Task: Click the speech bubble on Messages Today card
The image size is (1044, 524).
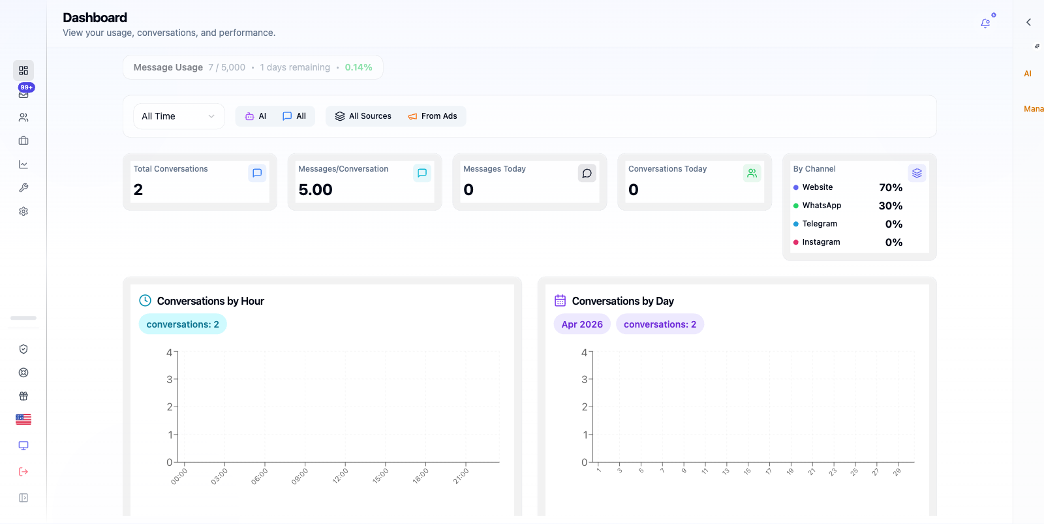Action: click(x=587, y=173)
